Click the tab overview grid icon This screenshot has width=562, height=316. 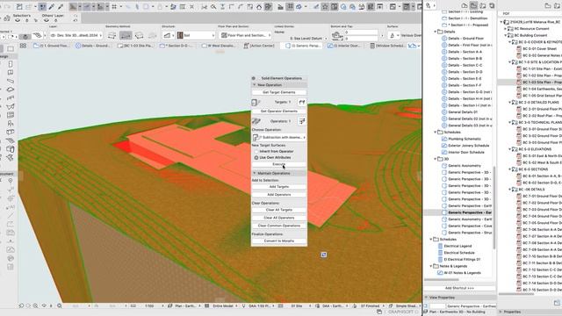(x=24, y=46)
